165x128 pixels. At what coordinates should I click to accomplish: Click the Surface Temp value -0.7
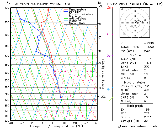coord(148,59)
